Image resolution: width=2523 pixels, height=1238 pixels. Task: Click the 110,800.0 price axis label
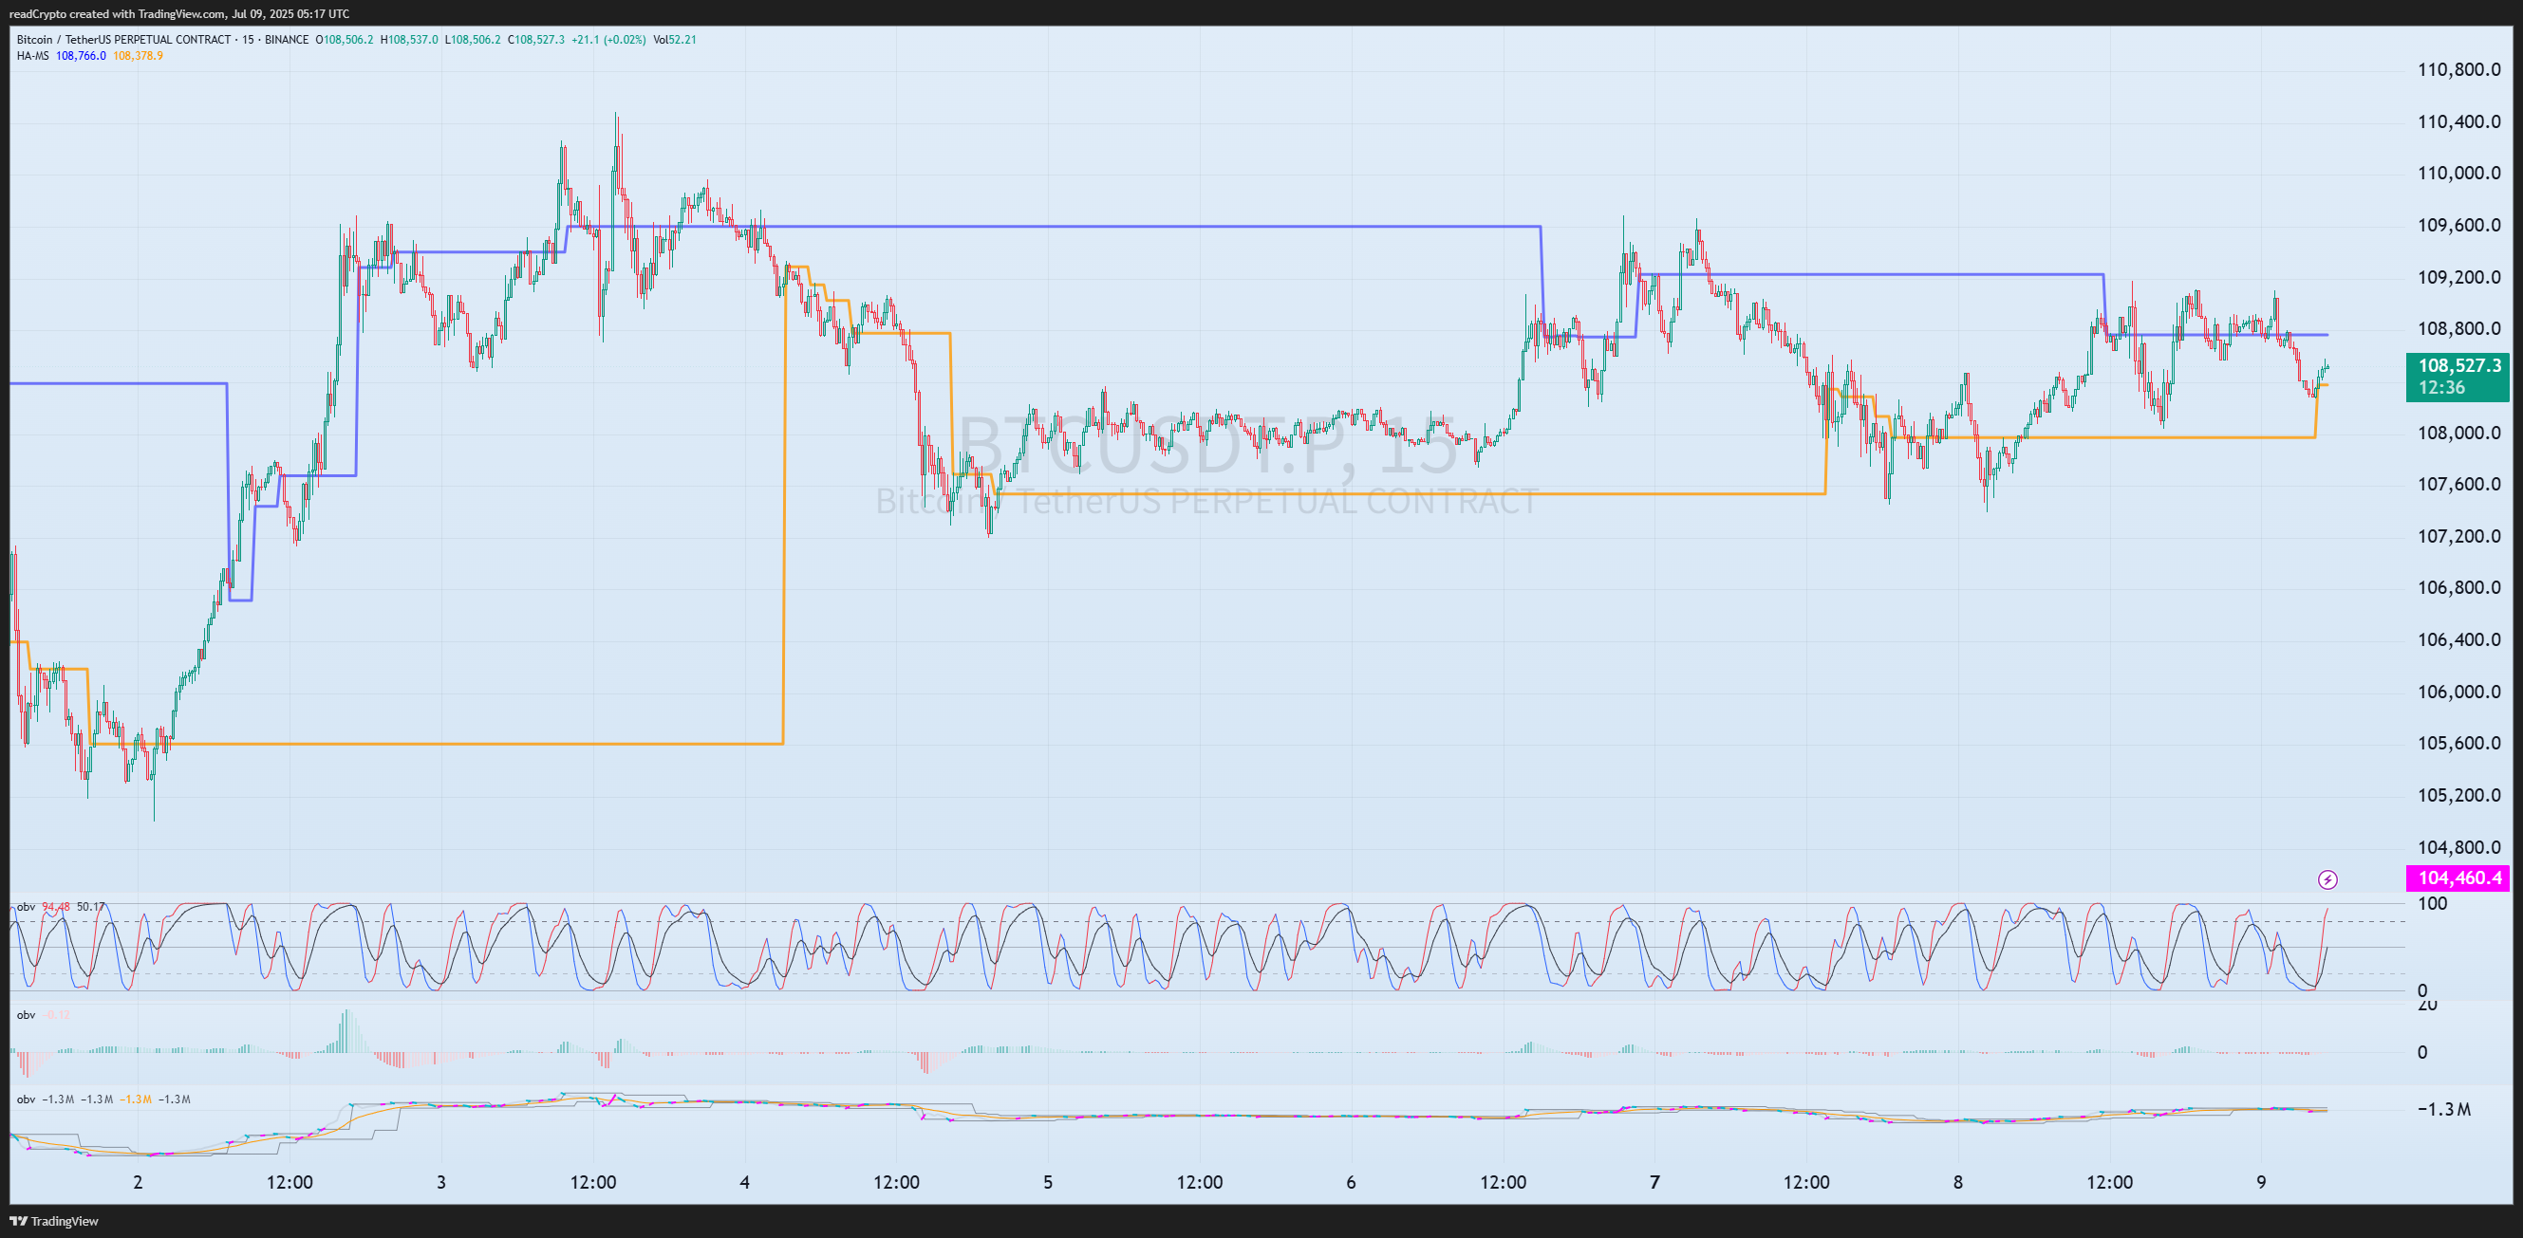2459,69
